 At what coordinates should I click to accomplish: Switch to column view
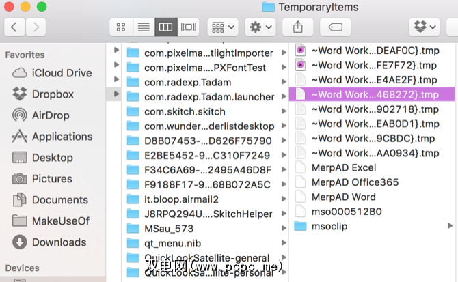tap(165, 27)
